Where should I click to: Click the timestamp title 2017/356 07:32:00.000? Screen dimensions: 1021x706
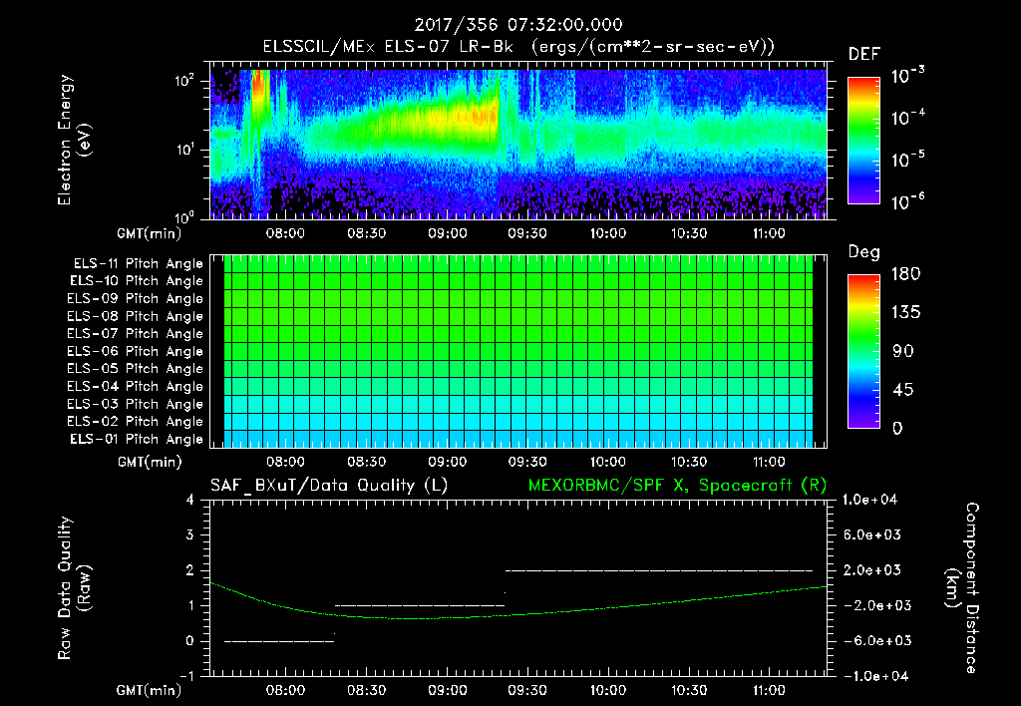pos(518,25)
